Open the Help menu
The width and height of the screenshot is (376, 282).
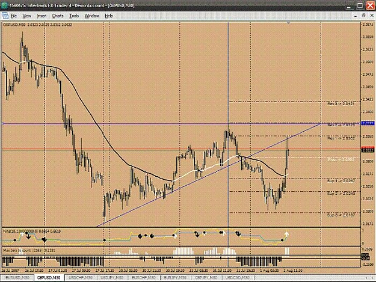(x=109, y=16)
